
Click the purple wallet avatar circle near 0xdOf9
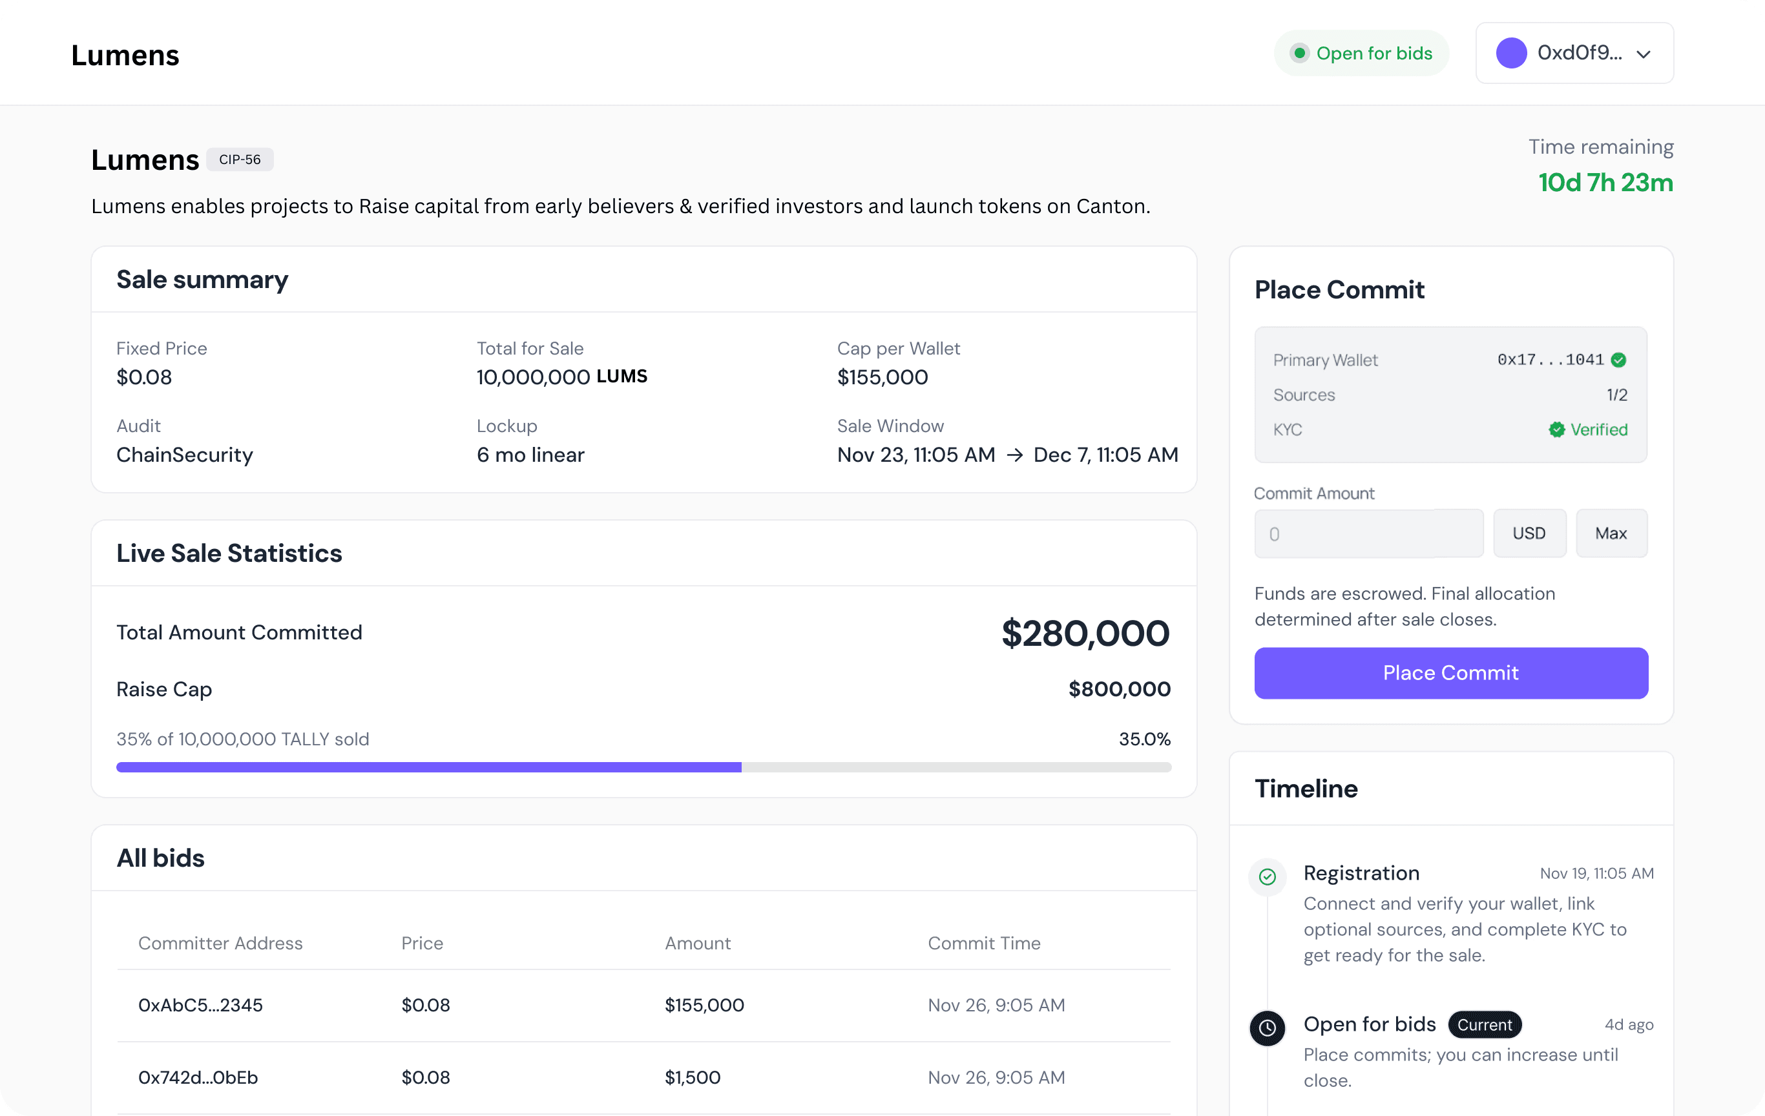[x=1511, y=53]
